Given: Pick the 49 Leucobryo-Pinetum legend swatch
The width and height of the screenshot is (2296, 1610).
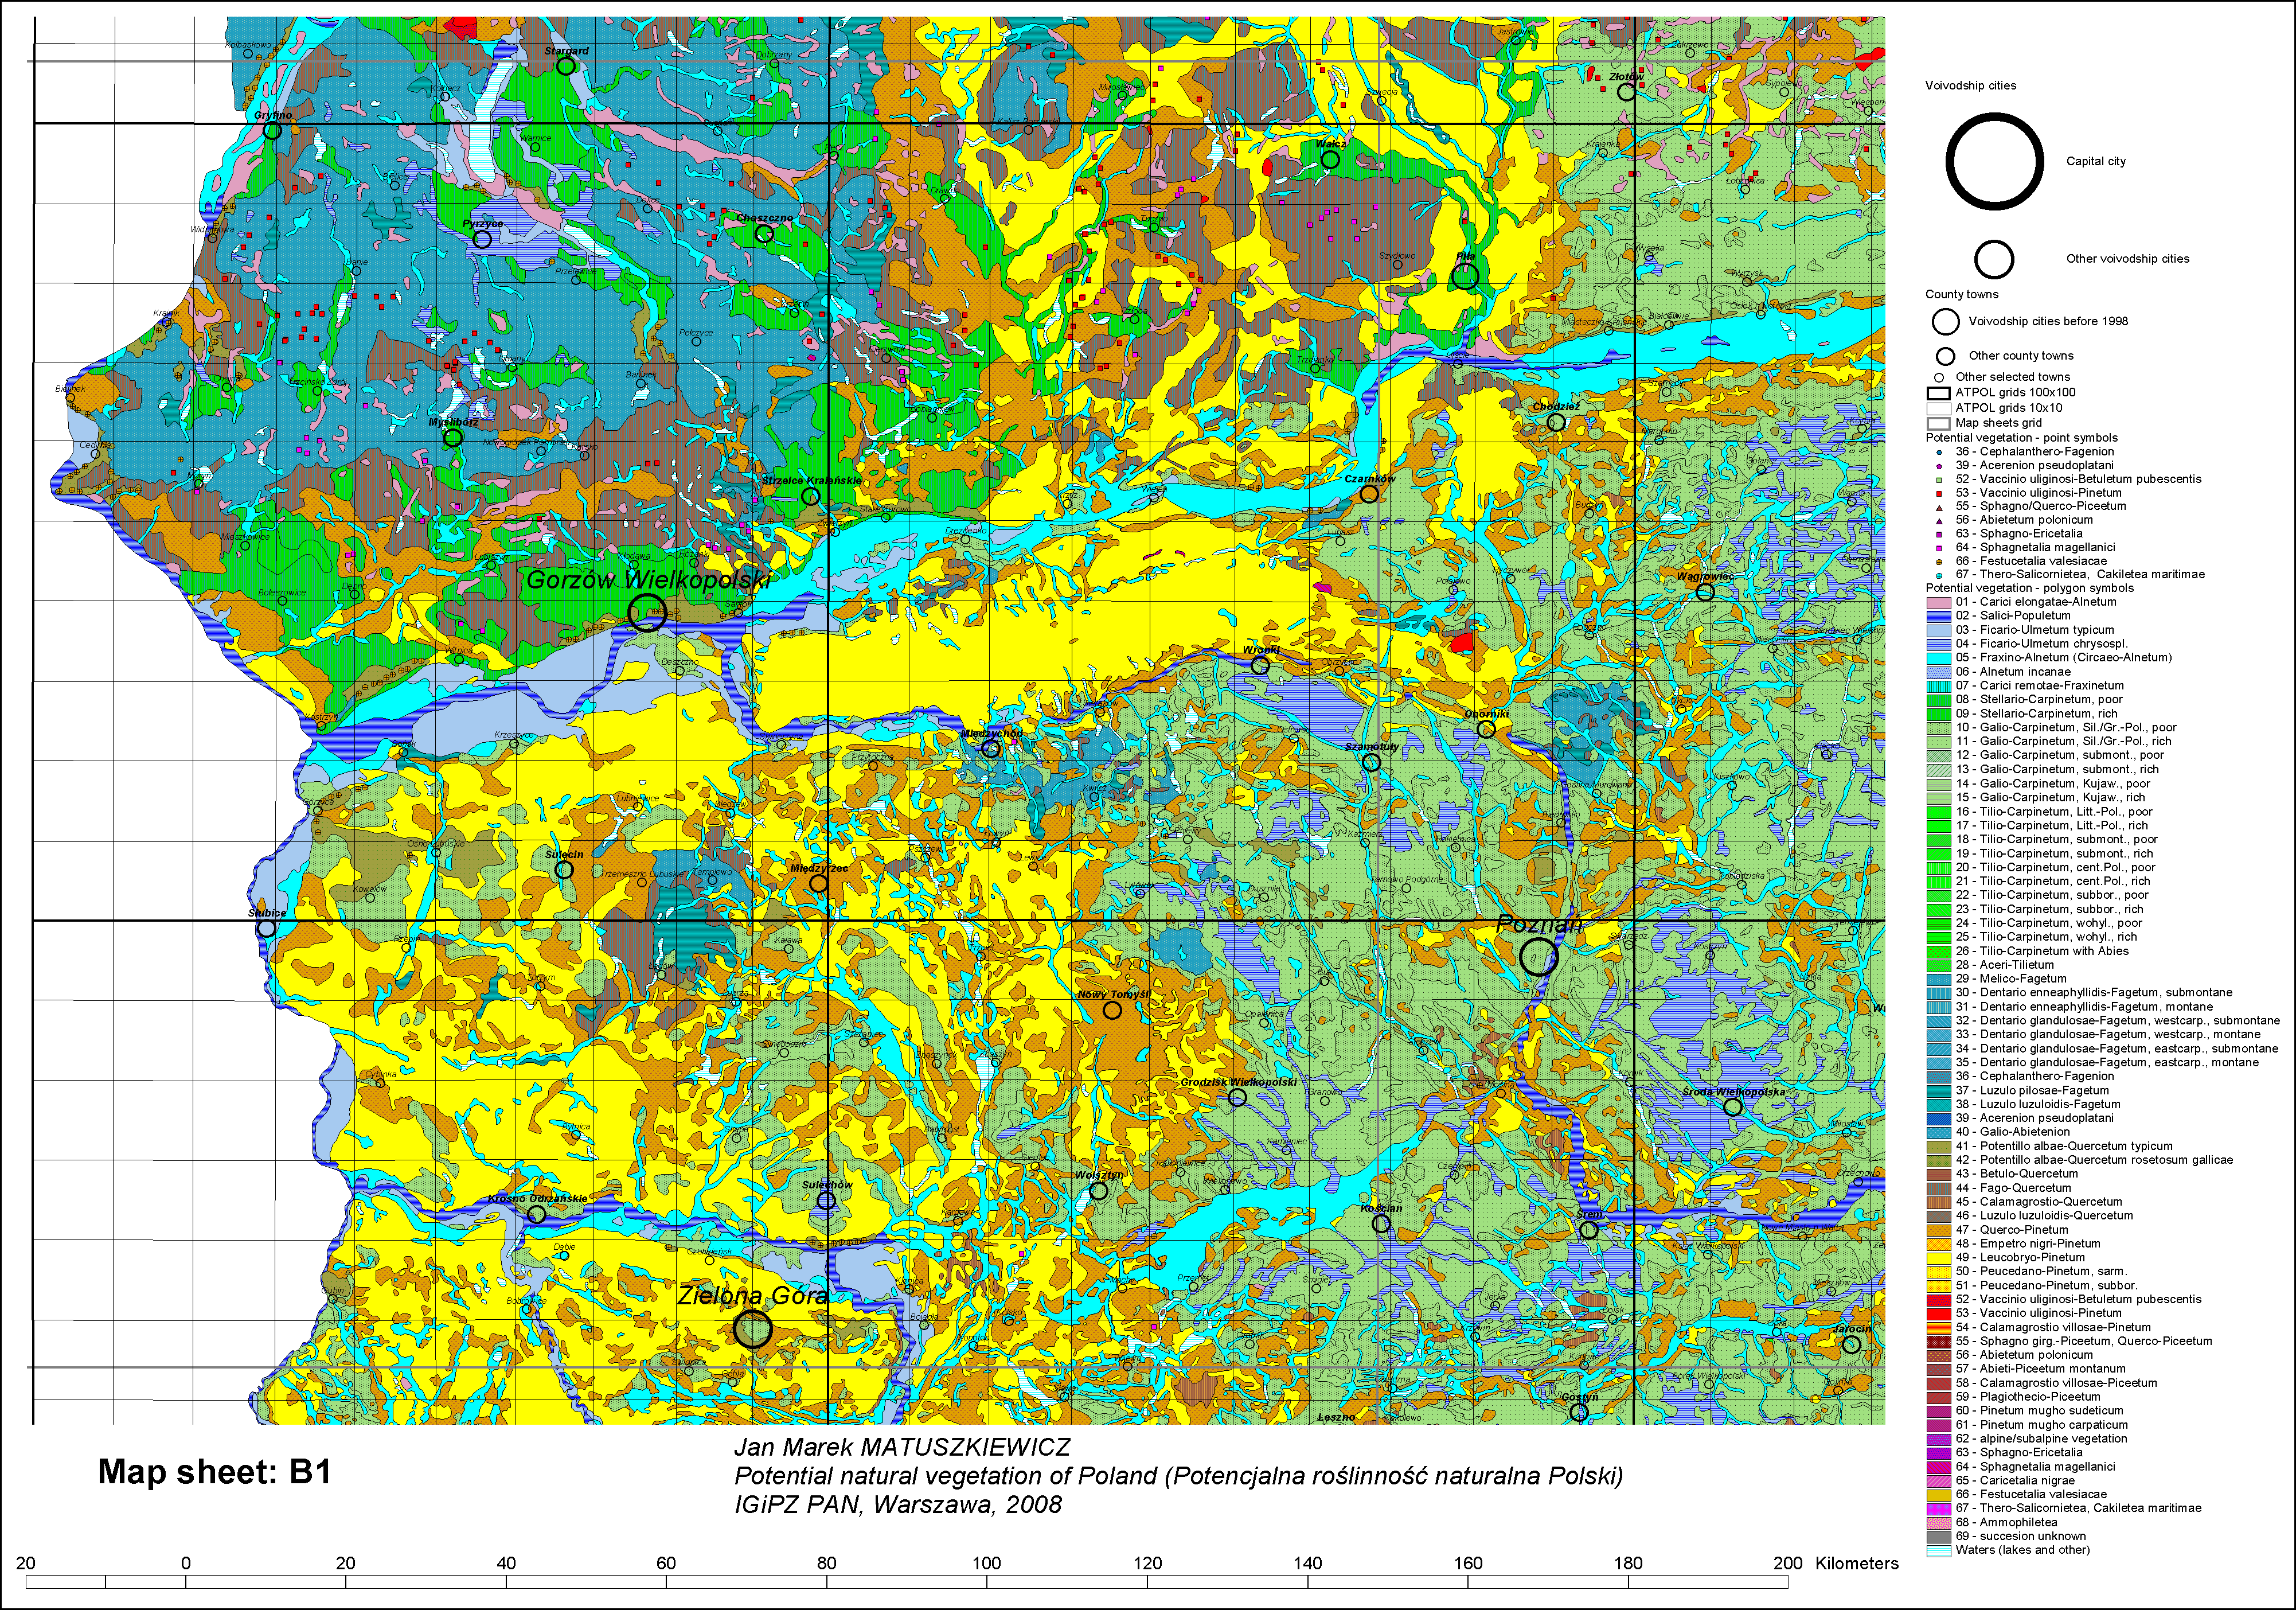Looking at the screenshot, I should pyautogui.click(x=1939, y=1258).
